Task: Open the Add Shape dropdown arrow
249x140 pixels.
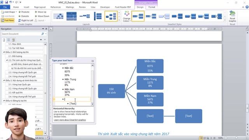Action: (16, 12)
